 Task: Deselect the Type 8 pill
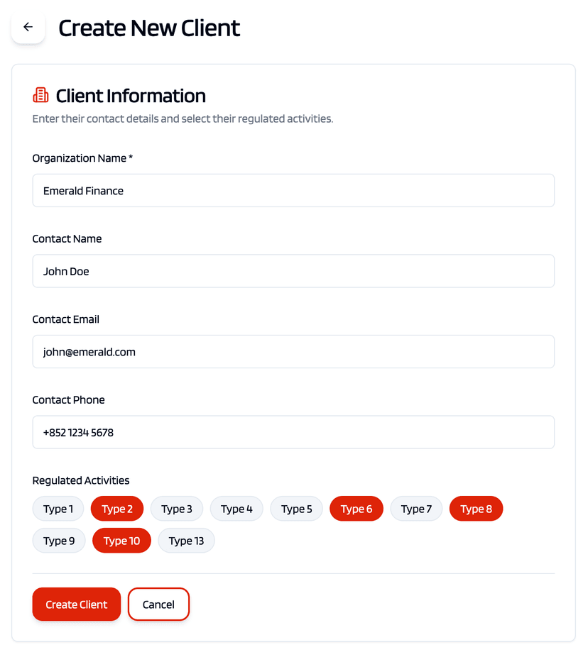coord(476,509)
